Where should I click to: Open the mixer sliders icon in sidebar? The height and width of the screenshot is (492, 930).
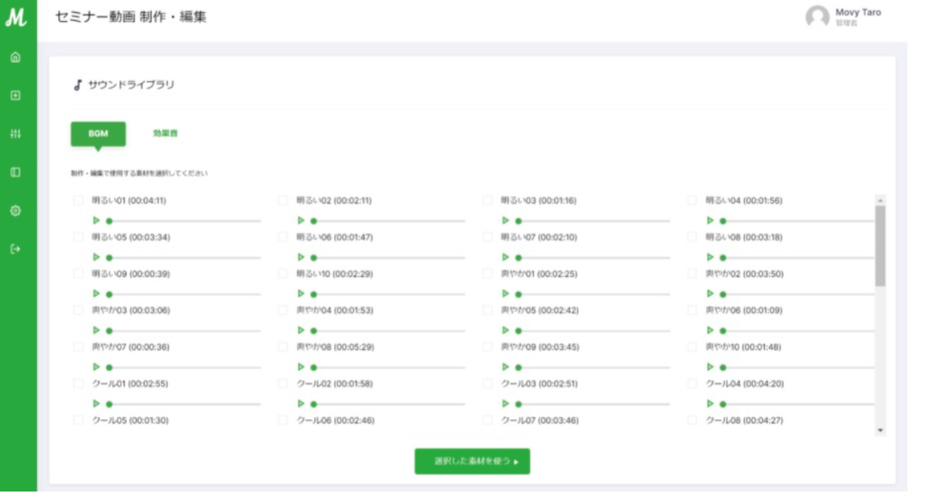click(16, 134)
